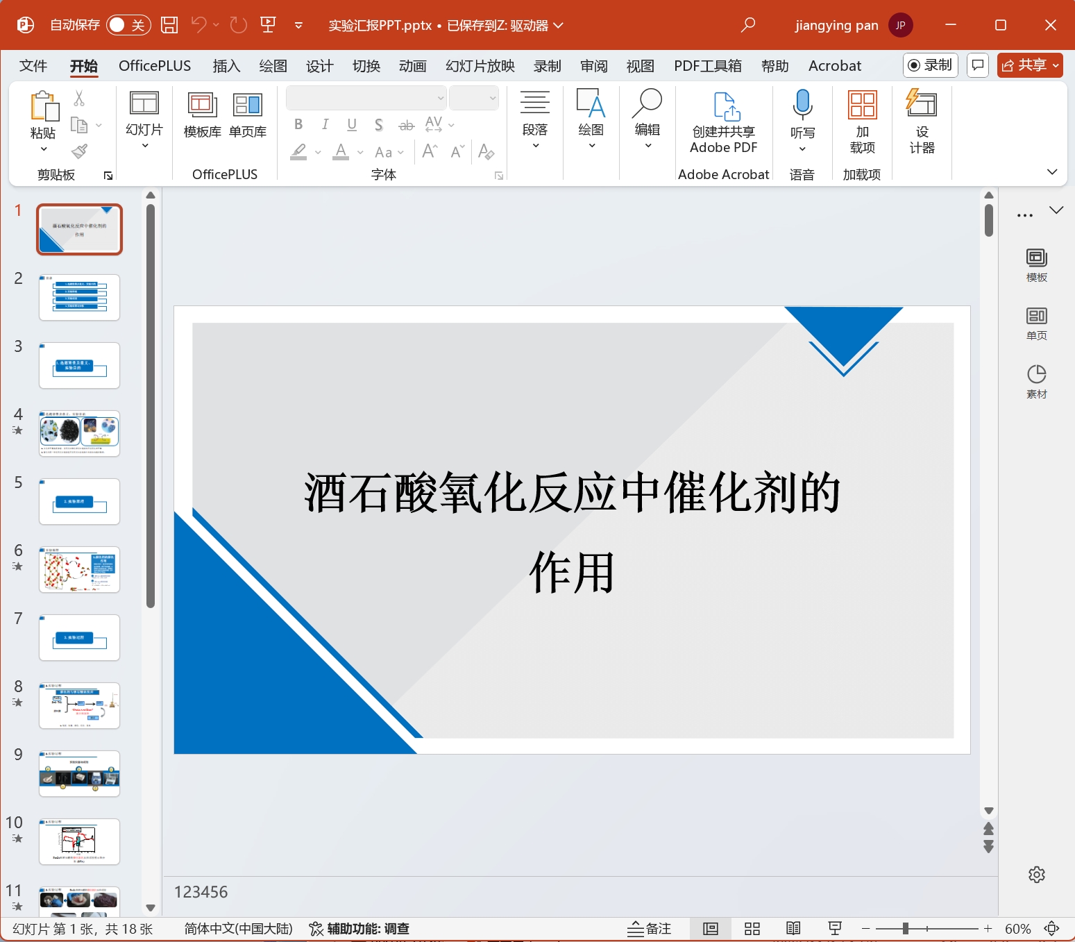Toggle bold formatting
1075x942 pixels.
tap(298, 125)
